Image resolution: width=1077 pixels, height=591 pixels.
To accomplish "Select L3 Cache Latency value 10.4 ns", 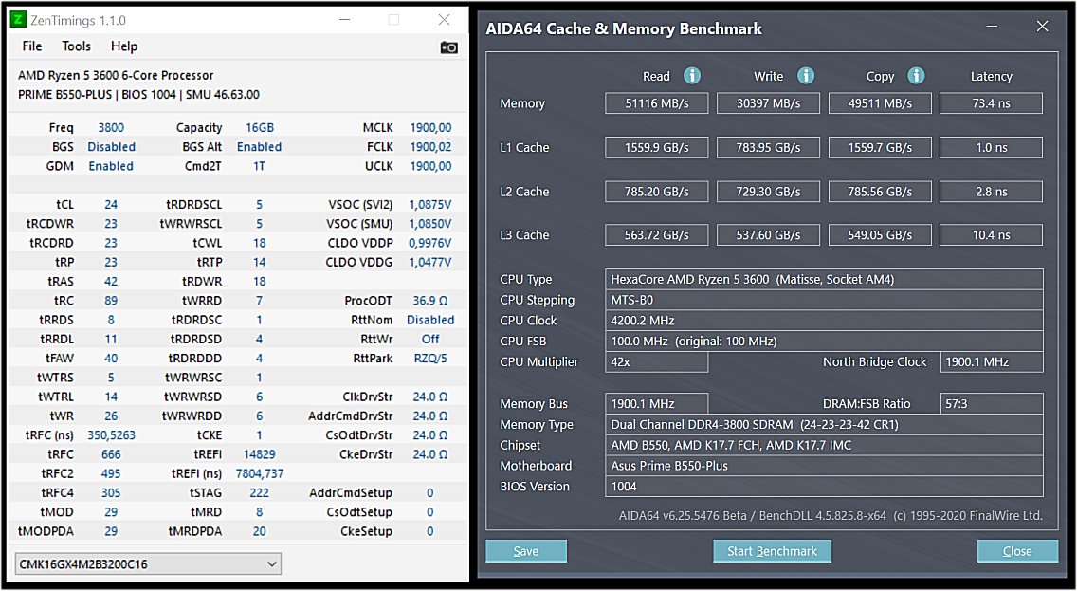I will pos(991,235).
